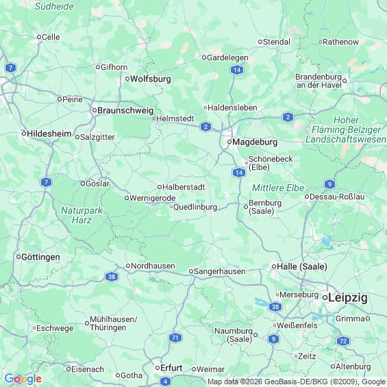The image size is (387, 387).
Task: Open the Google logo link
Action: pos(23,379)
